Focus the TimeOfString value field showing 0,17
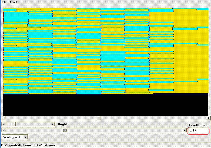The image size is (211, 148). click(199, 131)
